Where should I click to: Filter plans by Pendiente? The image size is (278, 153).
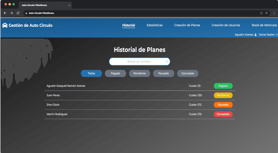point(140,74)
